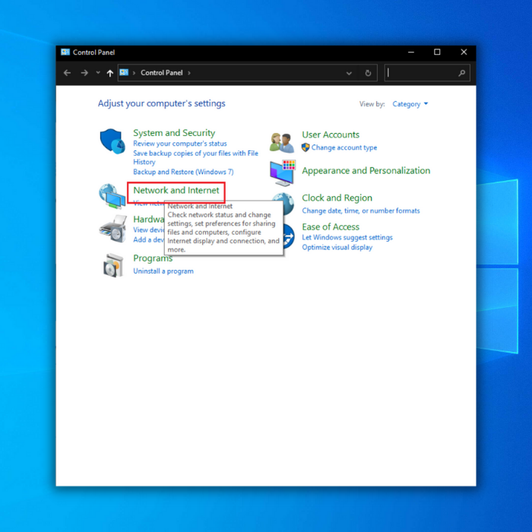Maximize the Control Panel window
Viewport: 532px width, 532px height.
[x=437, y=52]
